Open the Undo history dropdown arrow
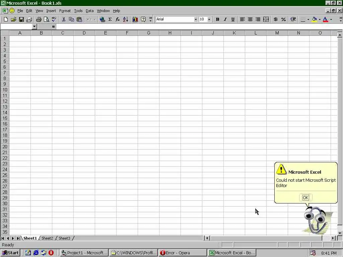The height and width of the screenshot is (257, 343). coord(95,19)
